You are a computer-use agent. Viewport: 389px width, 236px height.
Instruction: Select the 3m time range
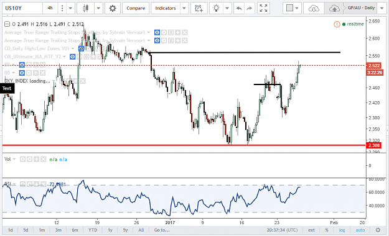click(x=59, y=230)
